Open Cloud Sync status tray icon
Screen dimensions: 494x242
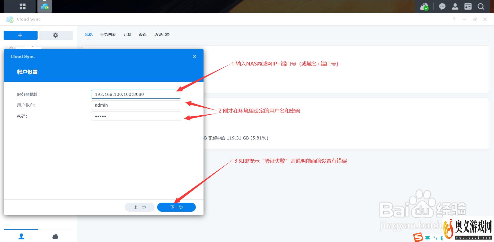[x=424, y=6]
